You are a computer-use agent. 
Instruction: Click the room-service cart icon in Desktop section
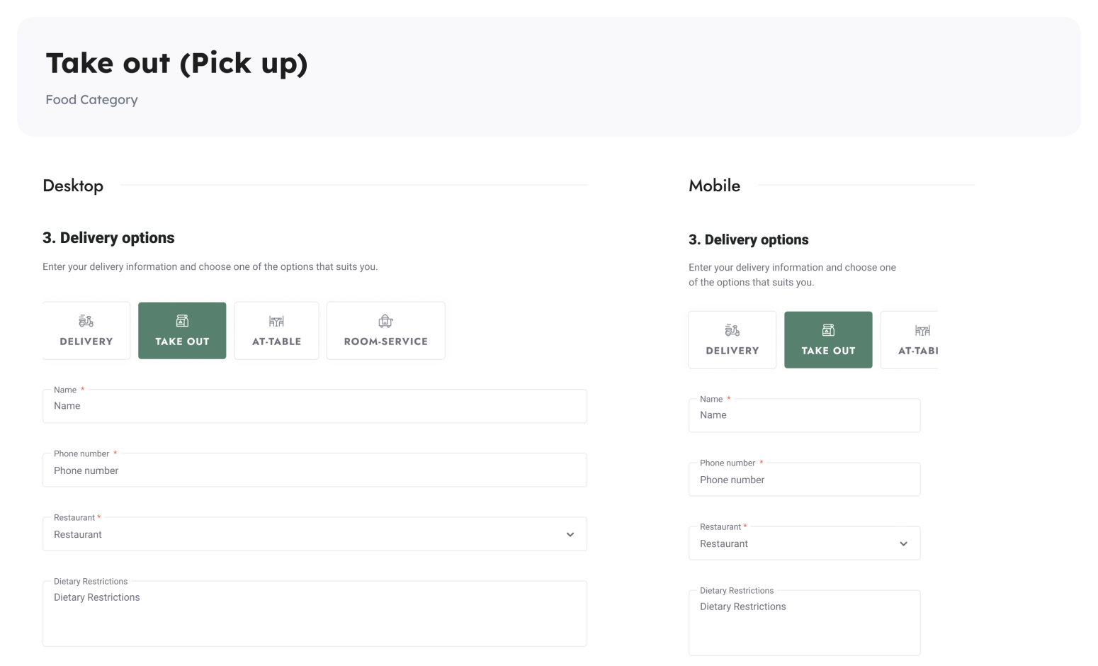click(385, 321)
